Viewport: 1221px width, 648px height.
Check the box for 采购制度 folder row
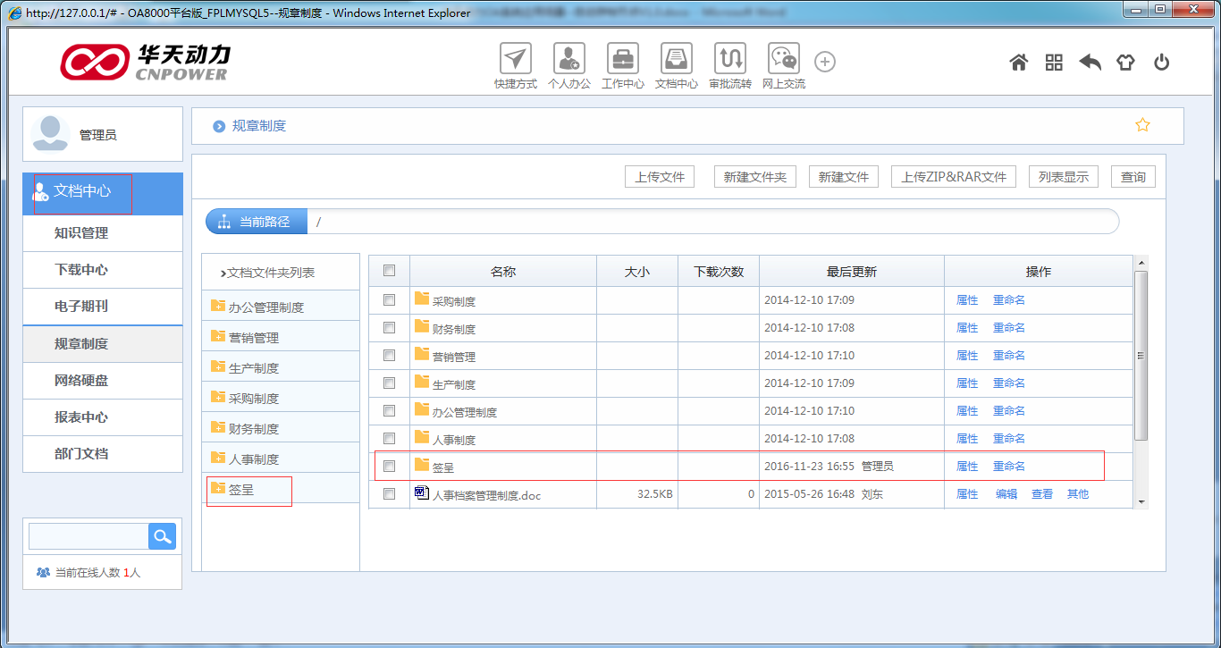[x=389, y=300]
